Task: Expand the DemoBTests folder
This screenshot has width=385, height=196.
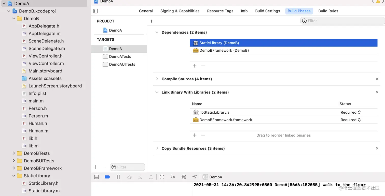Action: pos(14,153)
